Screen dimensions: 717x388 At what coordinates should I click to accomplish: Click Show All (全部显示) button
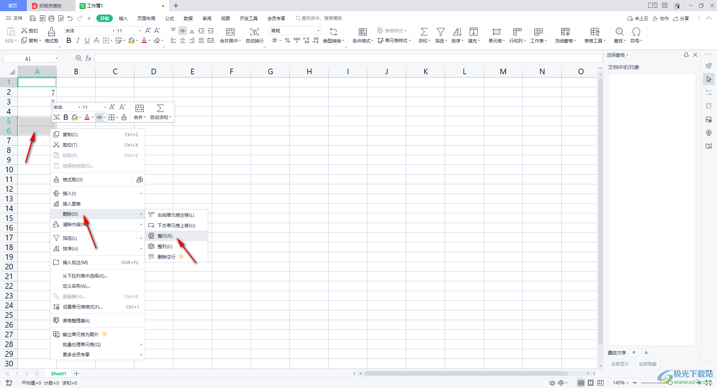click(620, 364)
